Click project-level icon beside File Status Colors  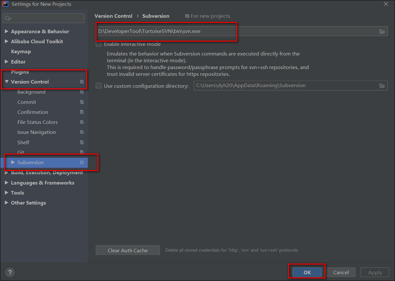82,122
